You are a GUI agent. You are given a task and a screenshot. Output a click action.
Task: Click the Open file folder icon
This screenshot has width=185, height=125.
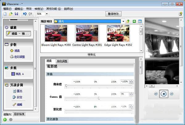(x=10, y=14)
